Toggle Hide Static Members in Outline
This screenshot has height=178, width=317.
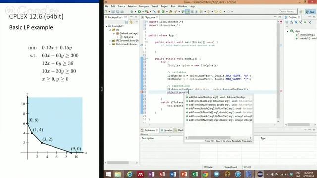pyautogui.click(x=301, y=22)
